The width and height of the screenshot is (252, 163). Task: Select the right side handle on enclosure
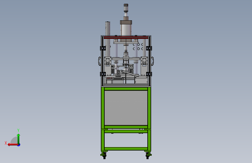point(152,61)
